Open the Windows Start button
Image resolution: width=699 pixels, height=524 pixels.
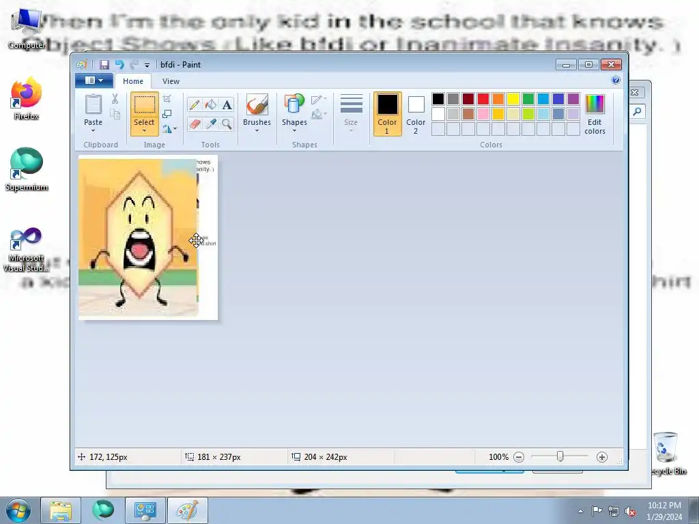click(18, 510)
